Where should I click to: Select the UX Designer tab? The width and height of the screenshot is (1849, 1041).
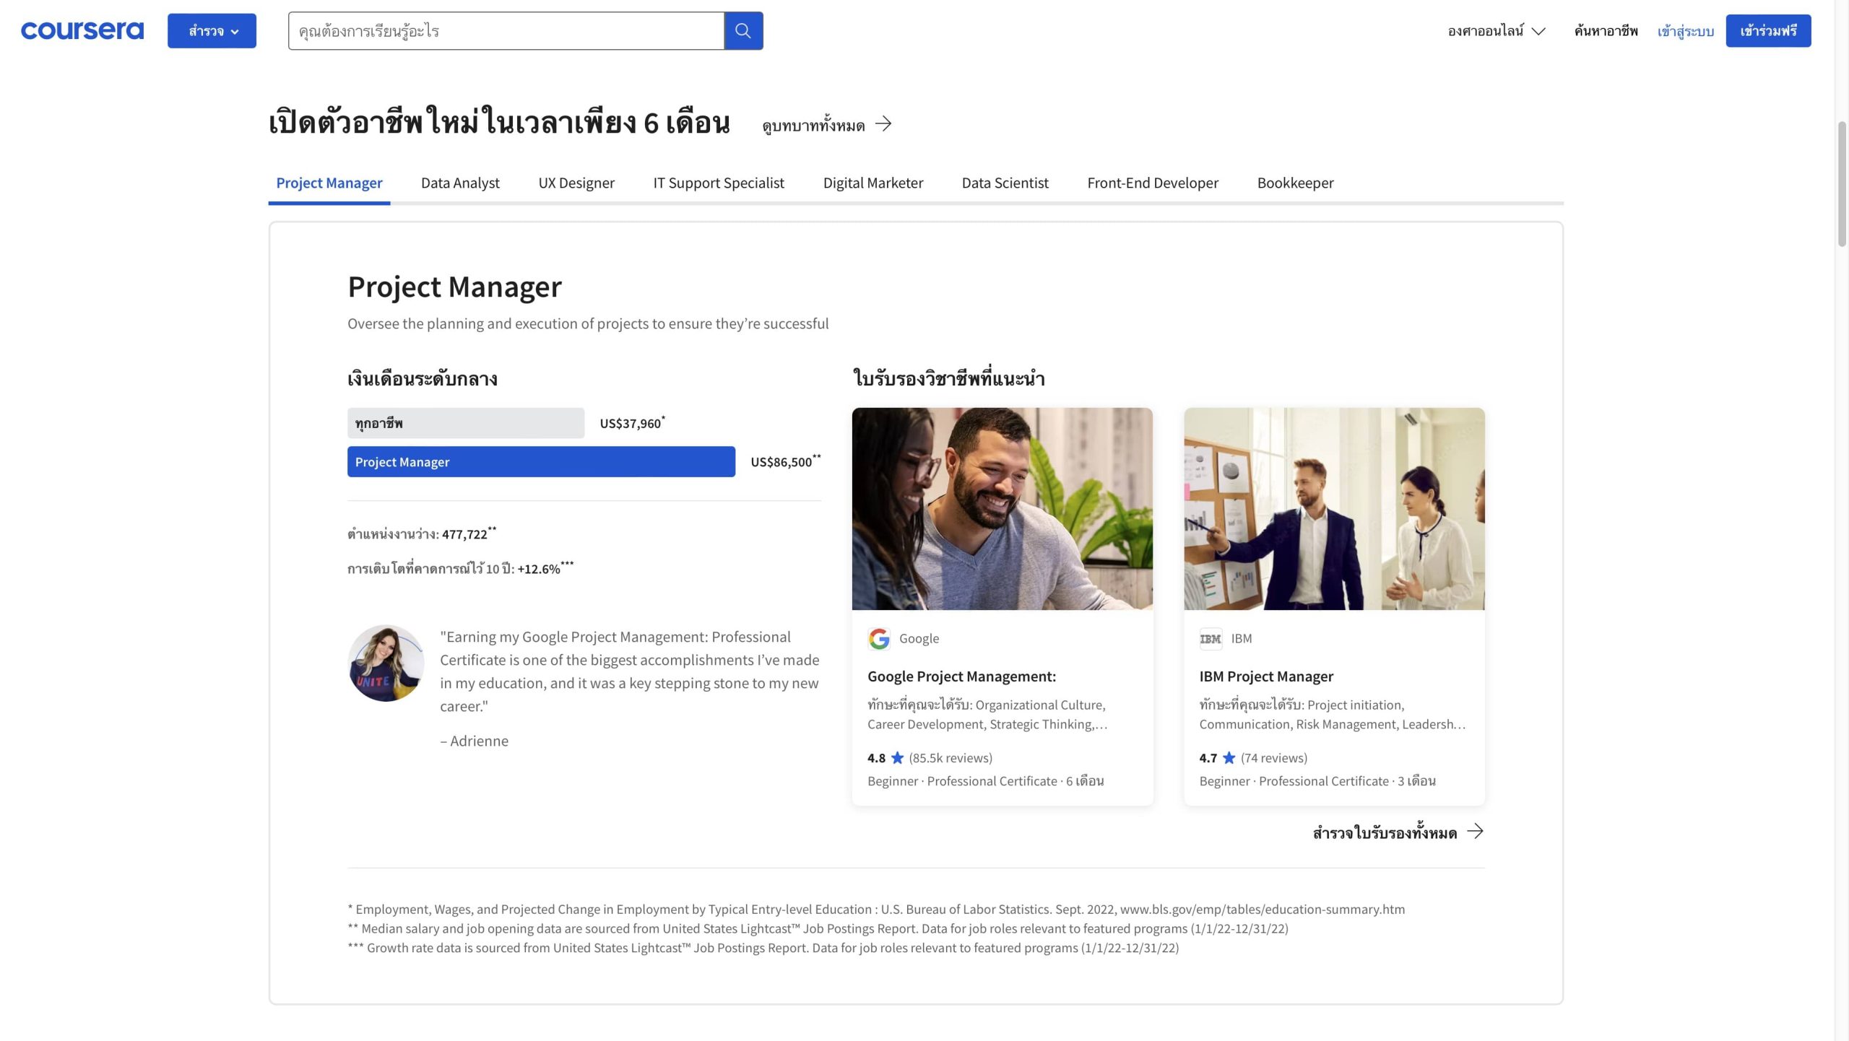click(576, 183)
